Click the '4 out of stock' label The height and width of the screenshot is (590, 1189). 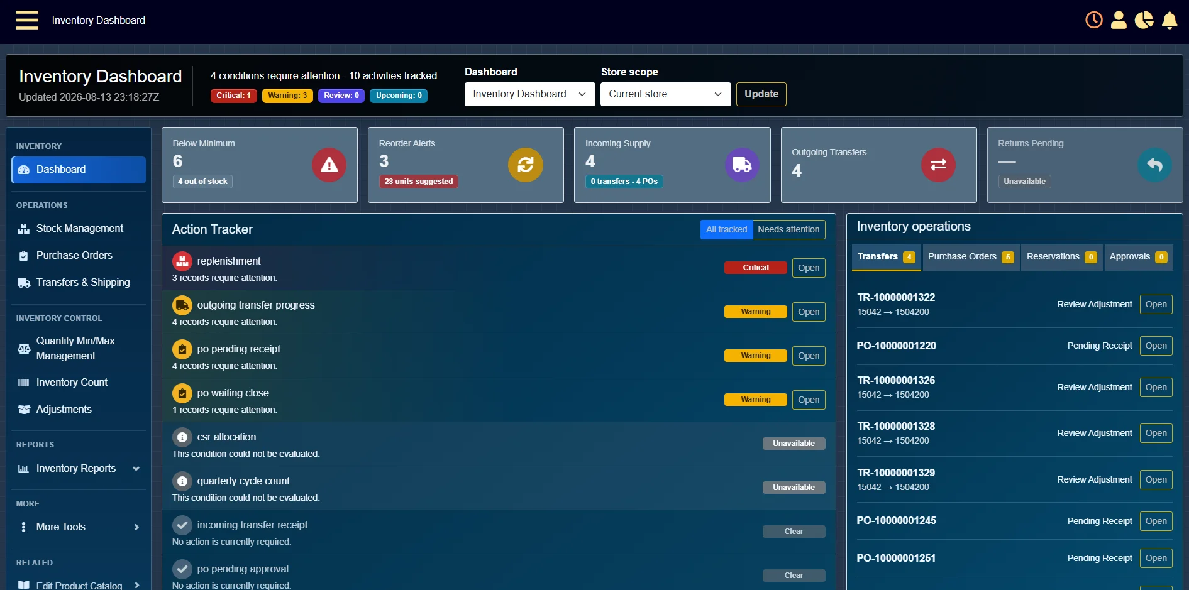pos(202,182)
